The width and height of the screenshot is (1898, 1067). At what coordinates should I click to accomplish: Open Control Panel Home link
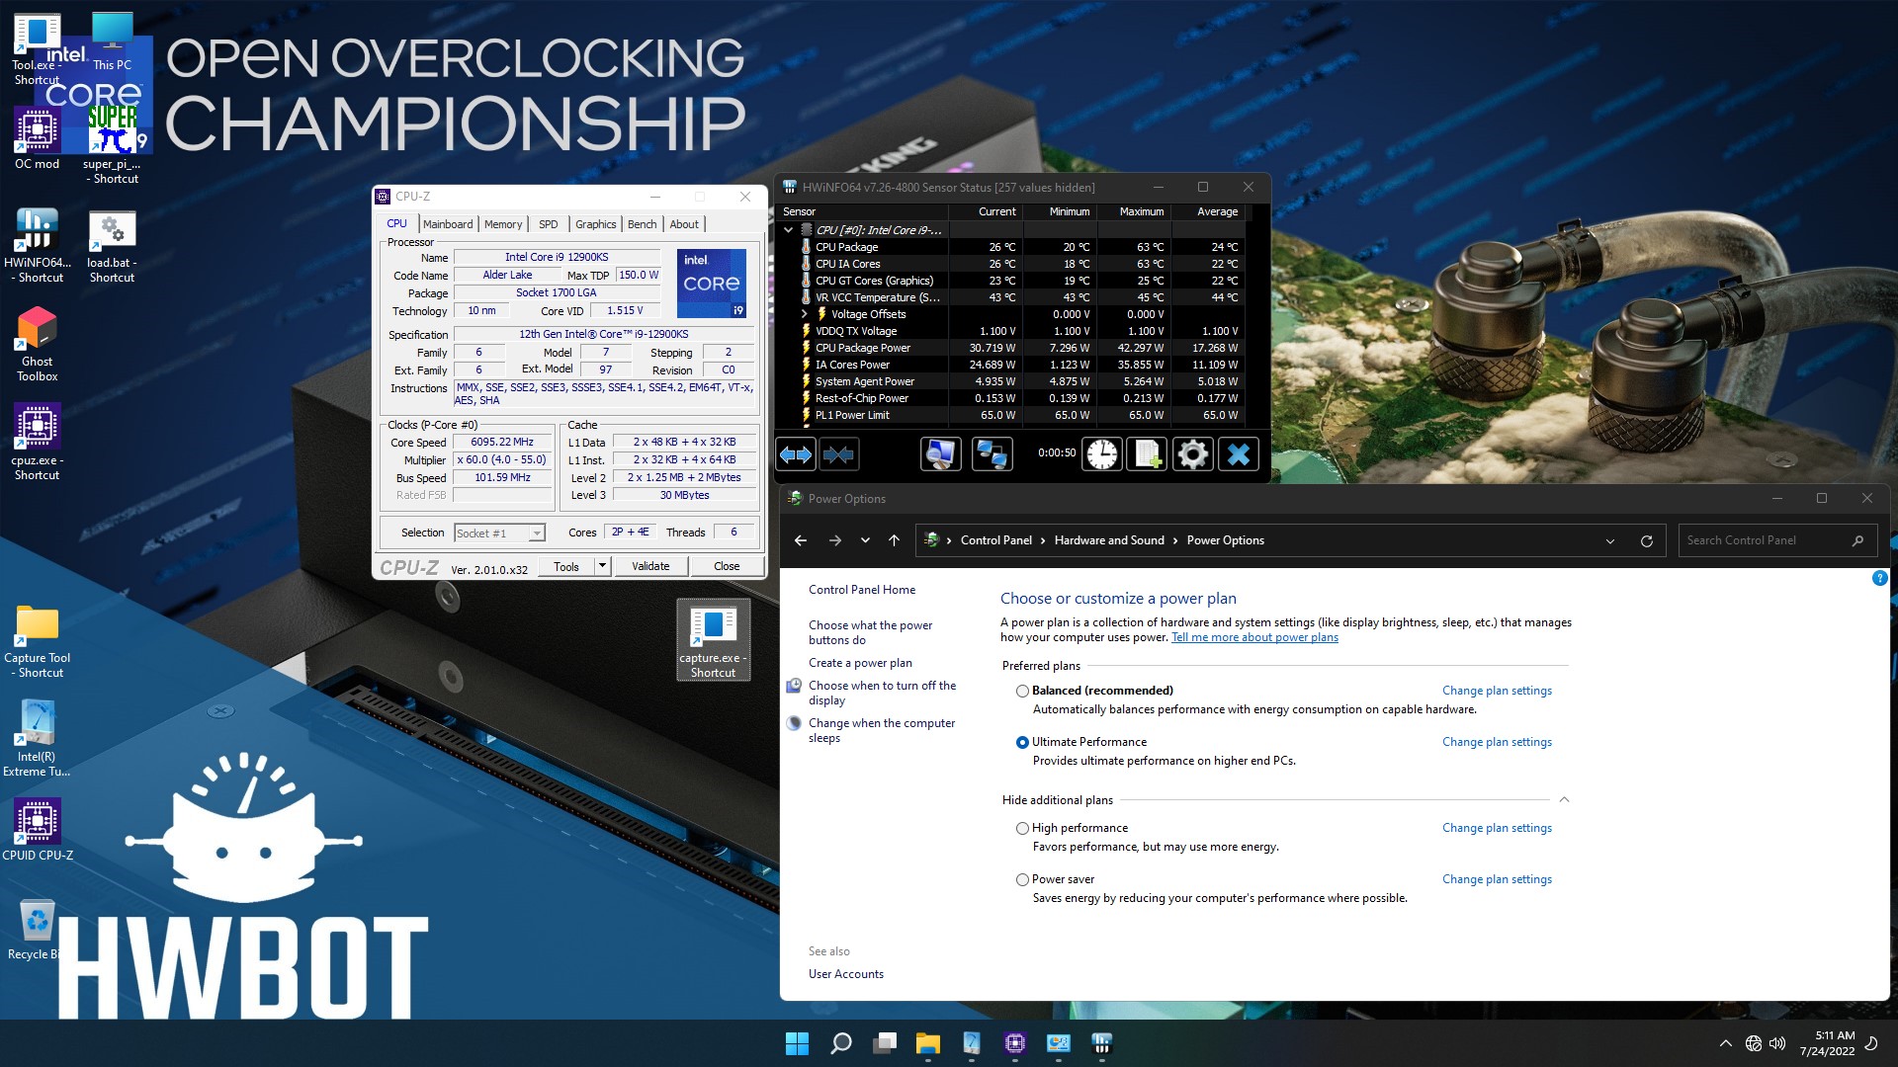(x=862, y=590)
